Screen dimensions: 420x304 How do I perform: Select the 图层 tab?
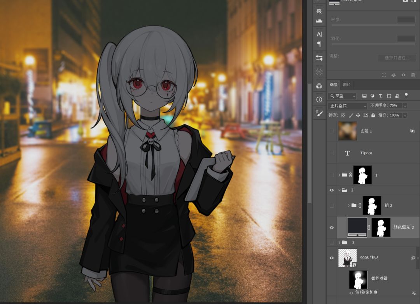coord(334,84)
